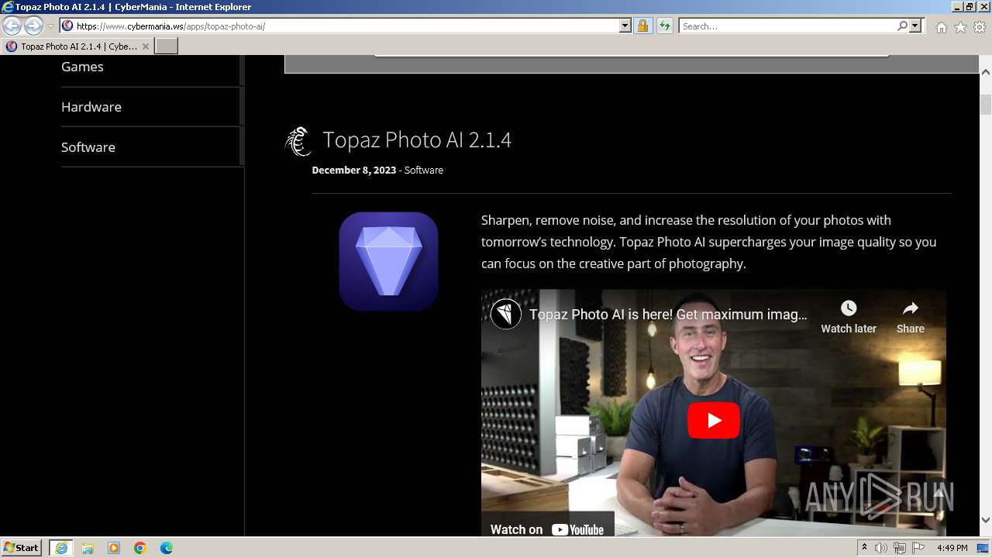This screenshot has width=992, height=558.
Task: Click the taskbar clock 4:49 PM
Action: [952, 548]
